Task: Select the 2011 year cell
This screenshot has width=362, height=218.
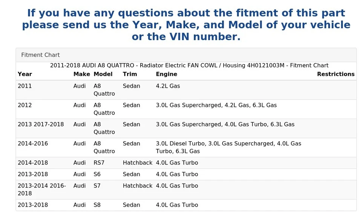Action: pos(25,86)
